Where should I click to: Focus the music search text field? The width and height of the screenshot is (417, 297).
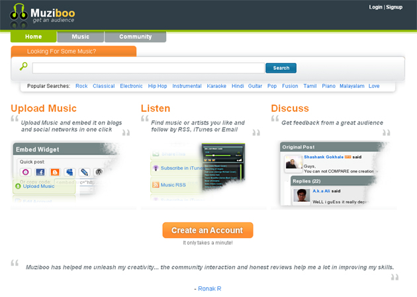tap(148, 68)
